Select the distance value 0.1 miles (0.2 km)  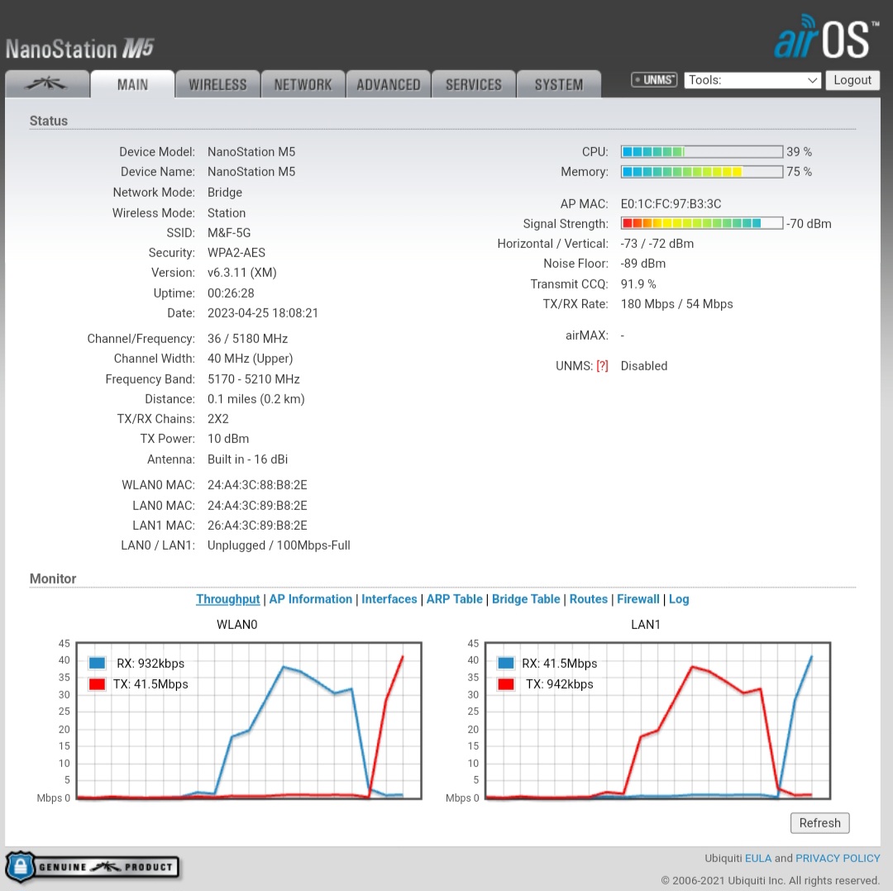pos(255,399)
